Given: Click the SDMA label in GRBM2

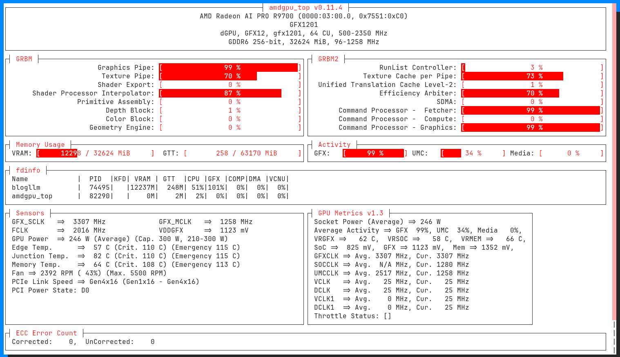Looking at the screenshot, I should click(x=446, y=102).
